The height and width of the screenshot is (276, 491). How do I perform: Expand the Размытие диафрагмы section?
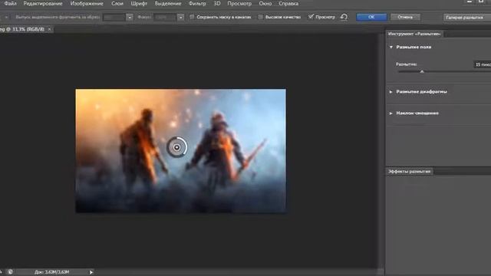390,92
